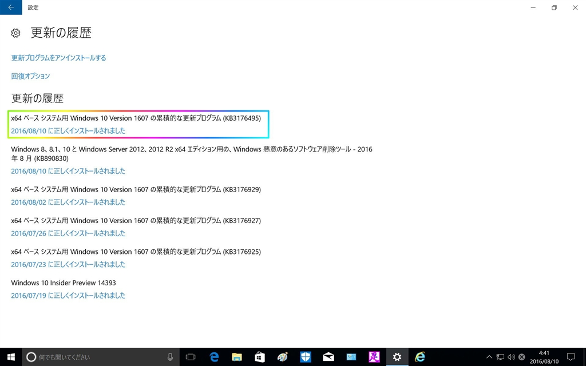Open the Windows Start menu
The image size is (586, 366).
pyautogui.click(x=11, y=357)
